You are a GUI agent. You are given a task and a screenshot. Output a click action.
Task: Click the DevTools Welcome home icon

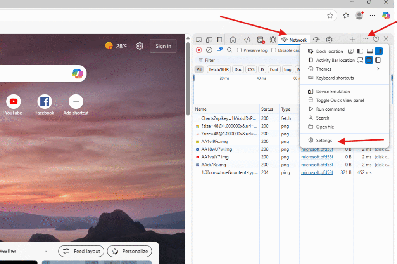233,40
